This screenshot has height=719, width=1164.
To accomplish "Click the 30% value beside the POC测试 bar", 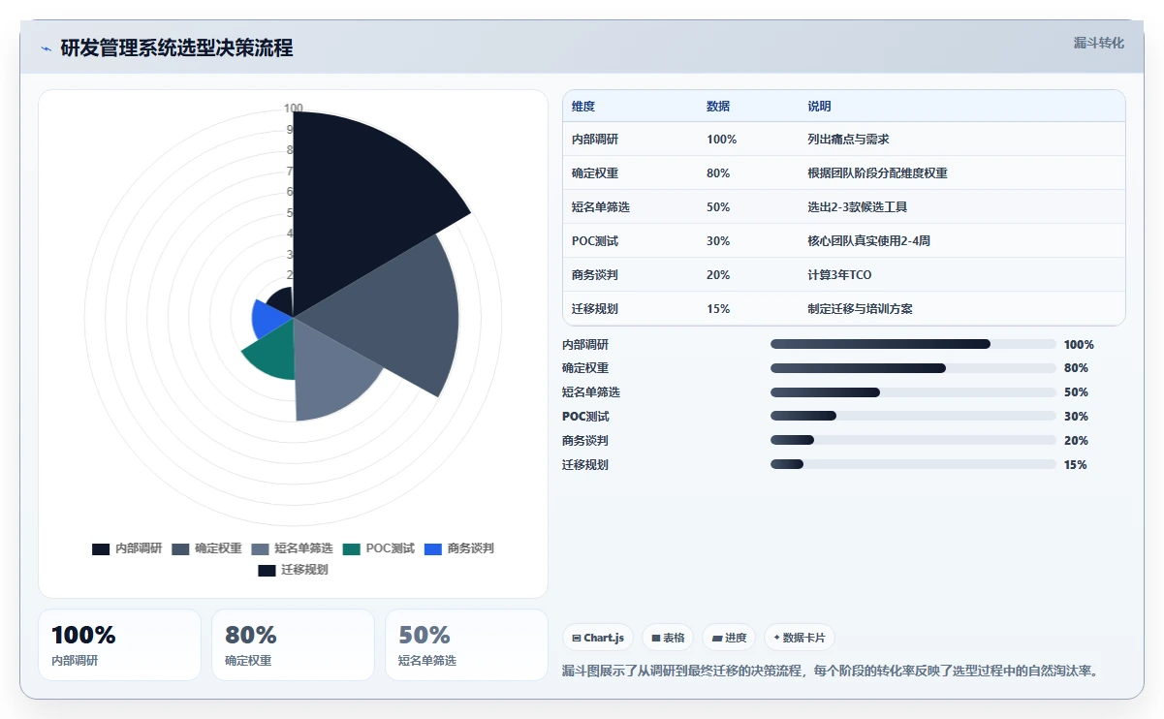I will tap(1076, 417).
